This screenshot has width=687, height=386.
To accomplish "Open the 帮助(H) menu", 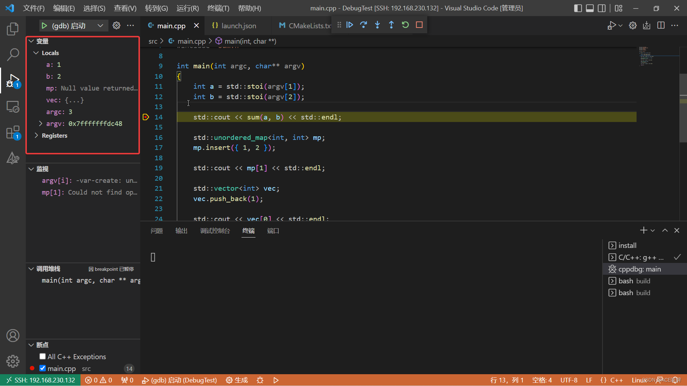I will click(x=249, y=8).
